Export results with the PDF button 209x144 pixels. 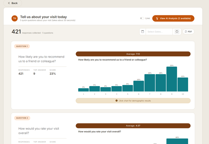[188, 32]
